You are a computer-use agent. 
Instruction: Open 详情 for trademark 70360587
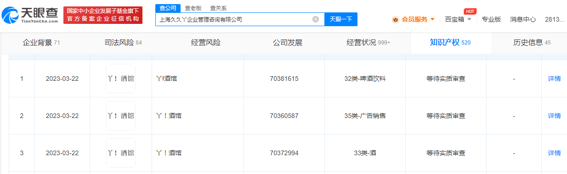(x=554, y=116)
